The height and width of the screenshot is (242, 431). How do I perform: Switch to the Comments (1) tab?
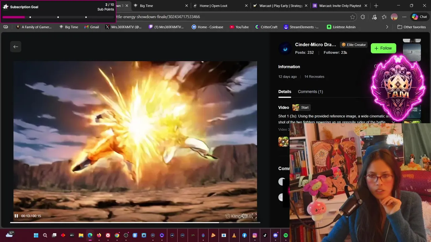coord(310,91)
